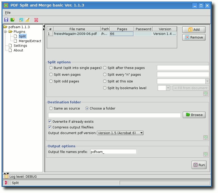
Task: Select Split in the plugins tree
Action: [x=22, y=36]
